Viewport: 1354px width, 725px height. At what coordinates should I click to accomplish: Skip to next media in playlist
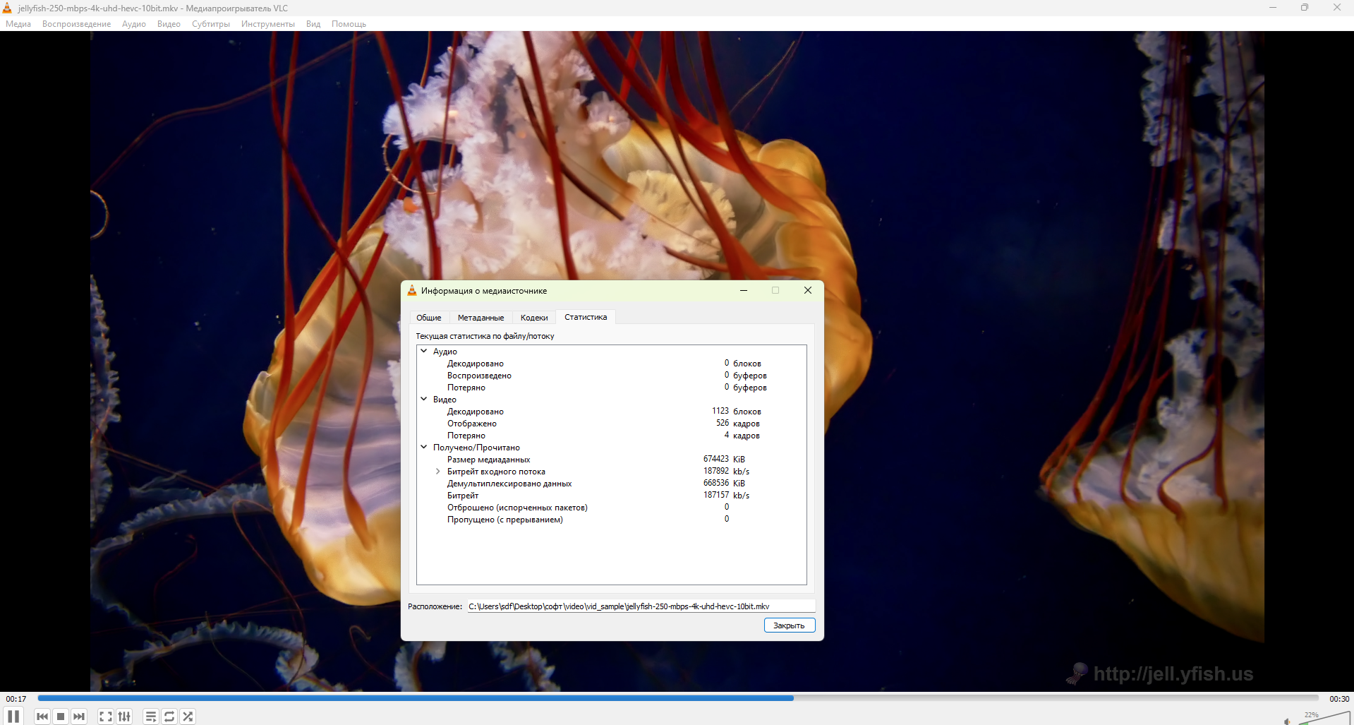[79, 717]
